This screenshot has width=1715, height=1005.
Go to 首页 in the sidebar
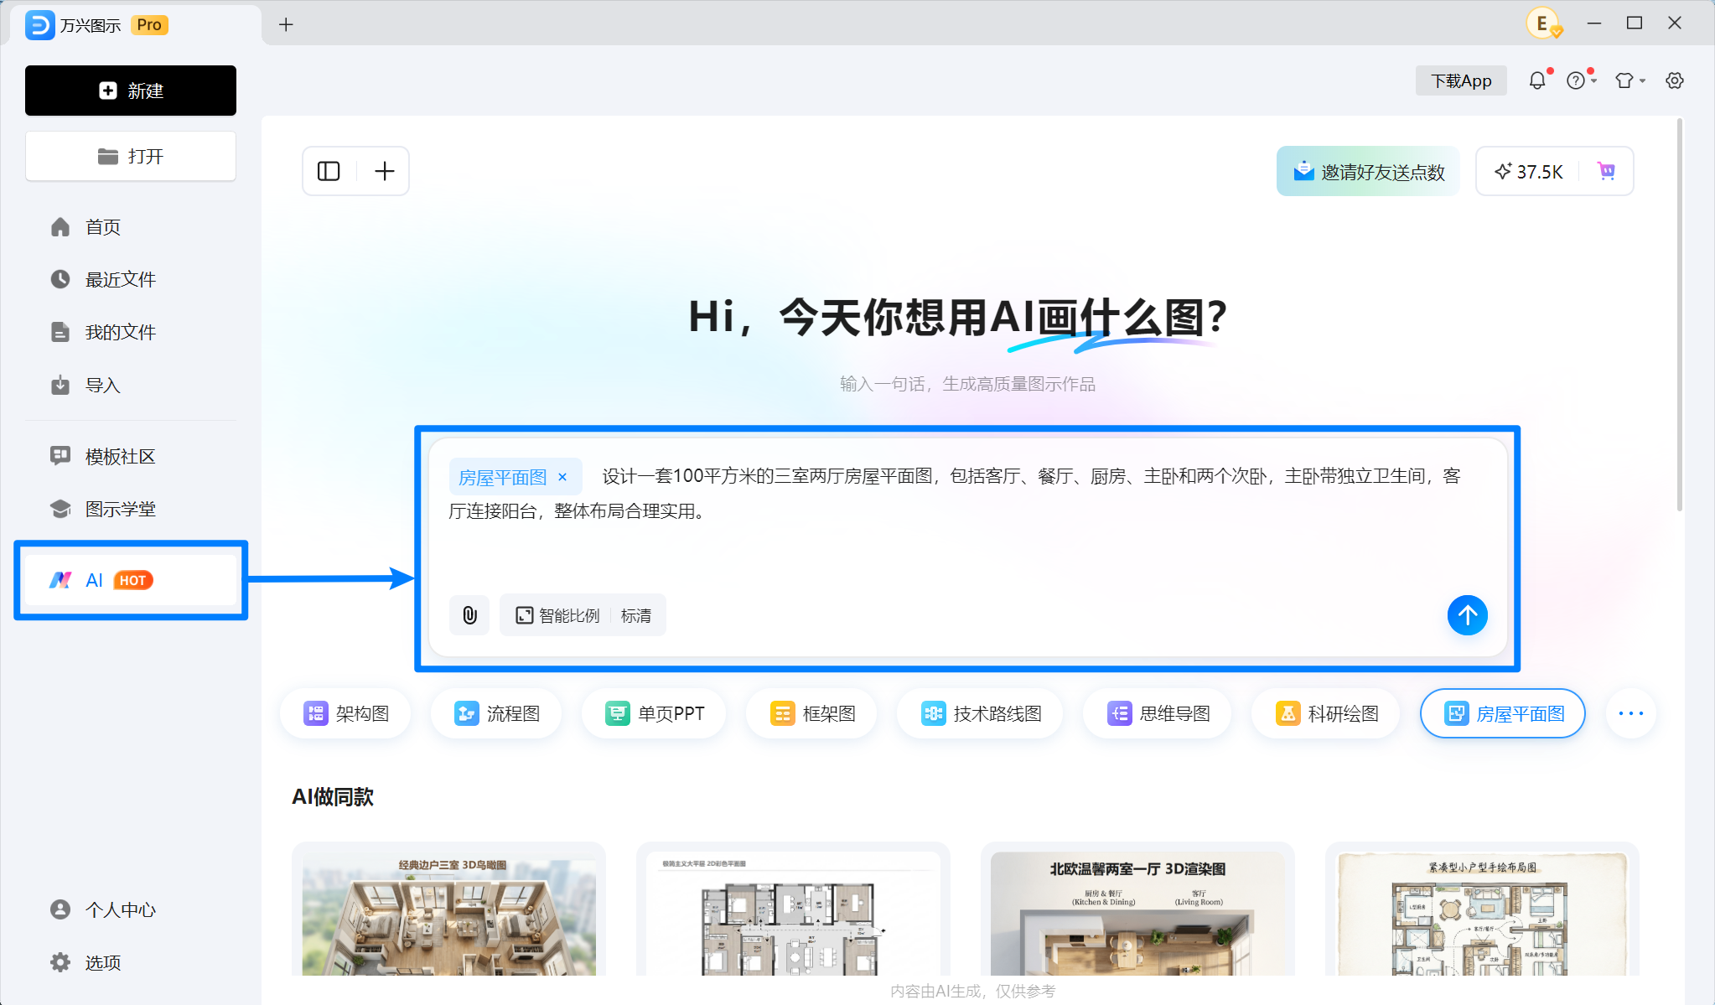pyautogui.click(x=131, y=227)
